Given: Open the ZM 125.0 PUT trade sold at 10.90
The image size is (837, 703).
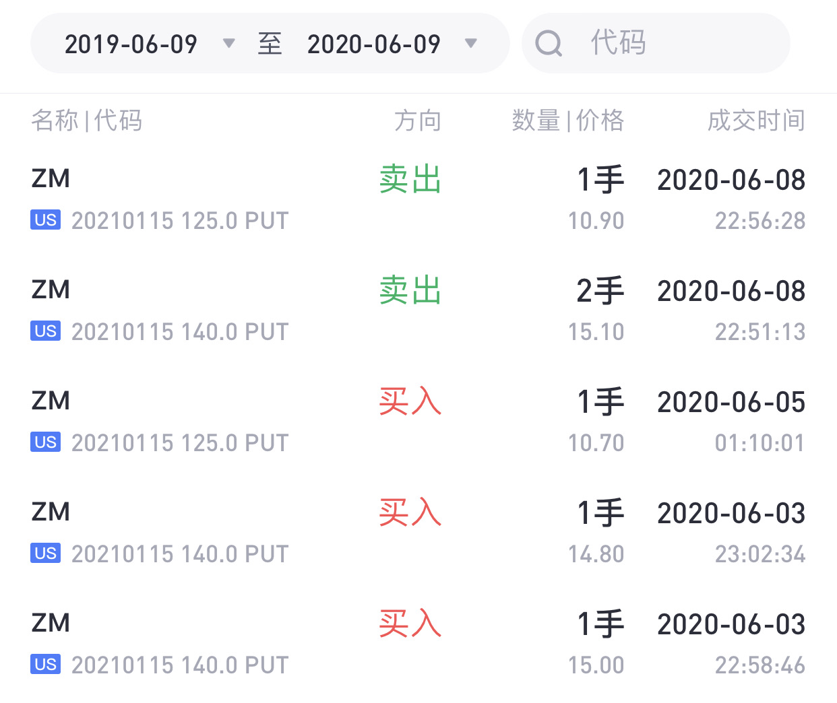Looking at the screenshot, I should pos(418,199).
